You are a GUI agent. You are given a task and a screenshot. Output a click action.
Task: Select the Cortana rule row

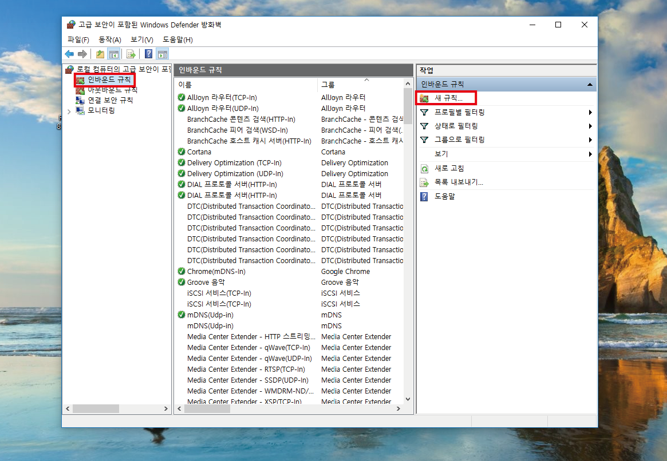coord(289,152)
